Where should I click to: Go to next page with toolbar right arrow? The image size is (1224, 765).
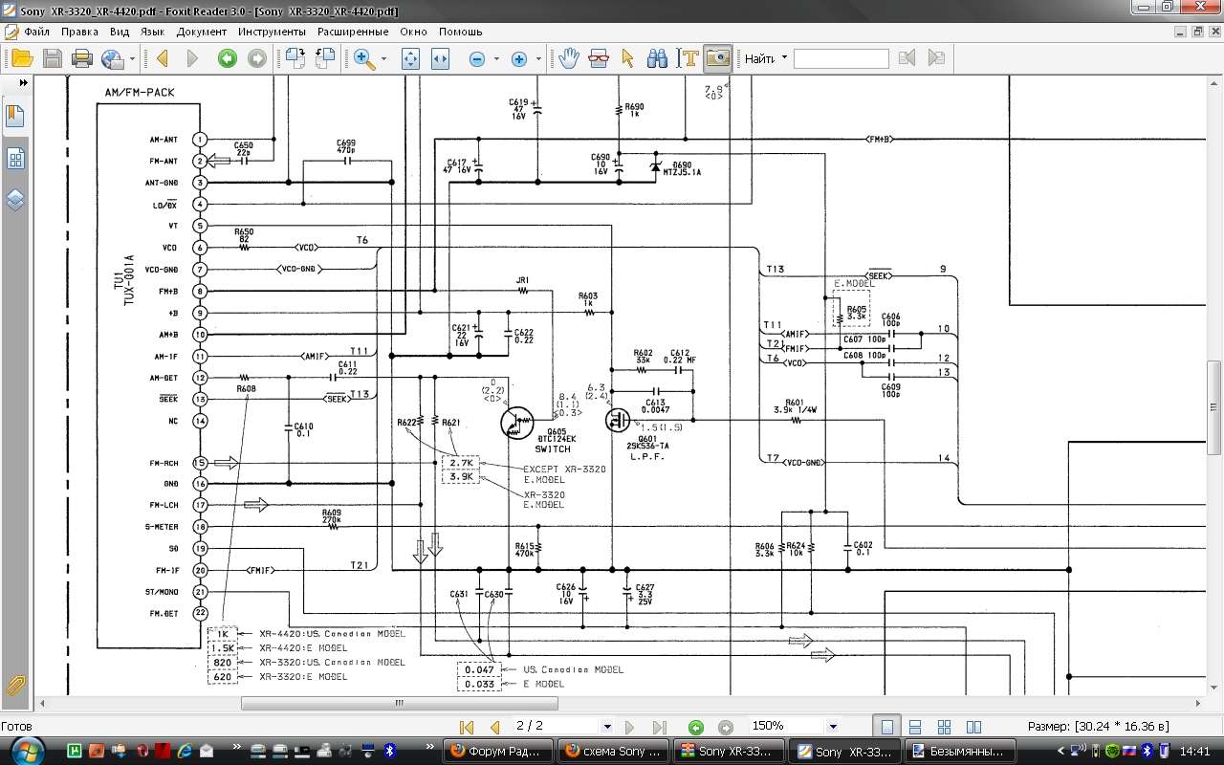(192, 58)
